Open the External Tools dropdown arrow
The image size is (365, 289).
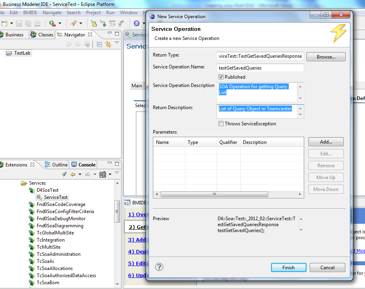click(60, 23)
